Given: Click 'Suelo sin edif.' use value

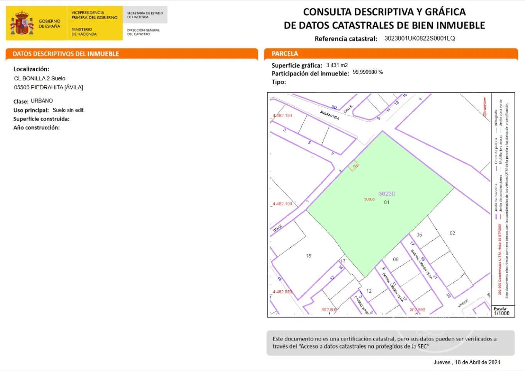Looking at the screenshot, I should 68,110.
